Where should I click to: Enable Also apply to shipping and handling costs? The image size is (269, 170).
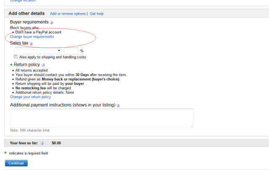tap(16, 57)
